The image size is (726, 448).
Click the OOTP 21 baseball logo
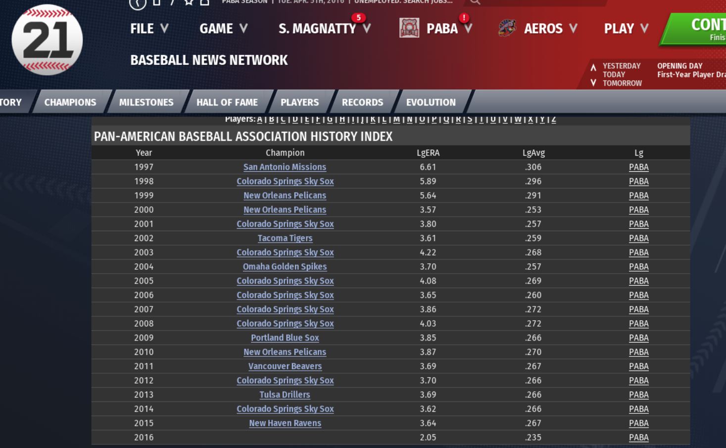point(47,40)
